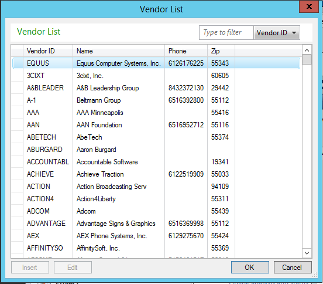Screen dimensions: 323x284
Task: Click name Action4Liberty
Action: tap(96, 199)
